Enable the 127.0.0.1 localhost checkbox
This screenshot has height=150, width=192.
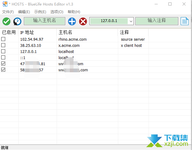click(3, 51)
